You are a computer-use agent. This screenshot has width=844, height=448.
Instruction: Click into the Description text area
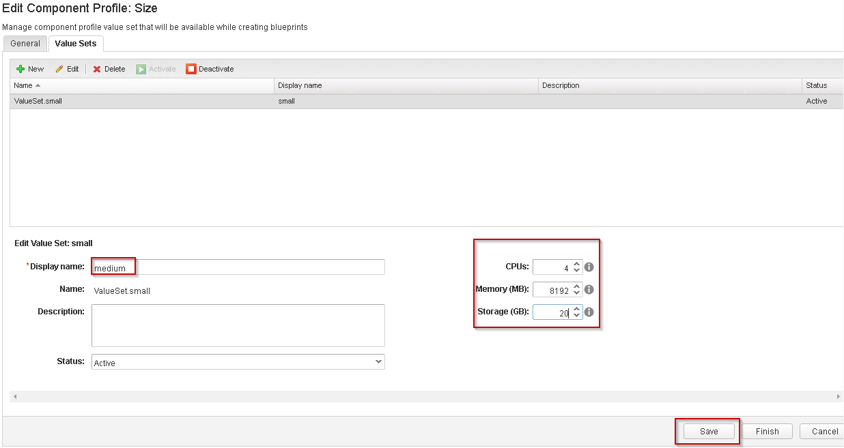click(238, 325)
